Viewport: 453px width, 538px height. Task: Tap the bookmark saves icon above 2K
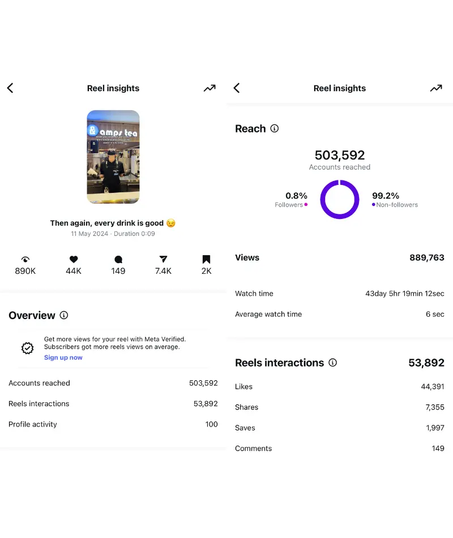(206, 260)
